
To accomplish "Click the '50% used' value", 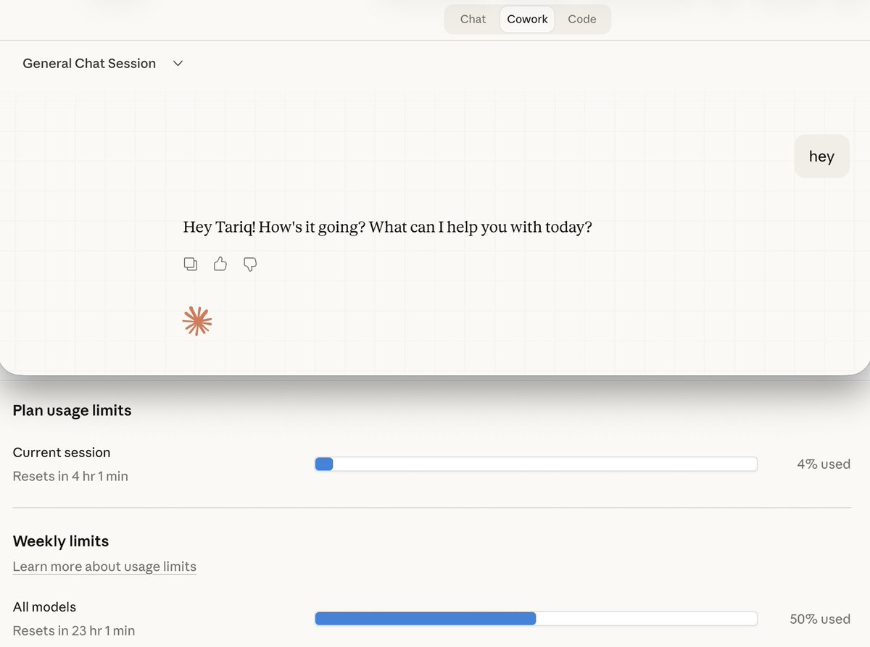I will (820, 619).
